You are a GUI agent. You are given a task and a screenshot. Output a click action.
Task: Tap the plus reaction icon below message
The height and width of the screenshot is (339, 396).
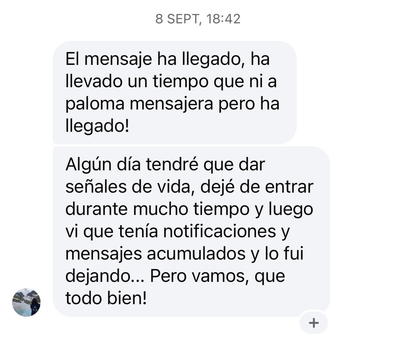pyautogui.click(x=314, y=322)
